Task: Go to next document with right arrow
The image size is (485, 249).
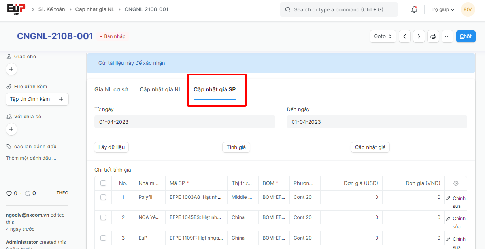Action: pyautogui.click(x=419, y=36)
